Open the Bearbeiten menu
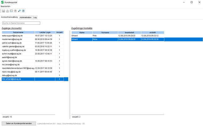This screenshot has width=203, height=127. pos(6,6)
